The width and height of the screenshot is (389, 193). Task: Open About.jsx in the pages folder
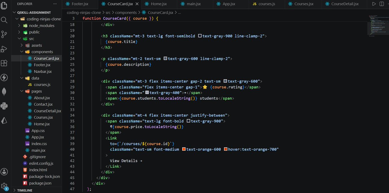click(42, 98)
